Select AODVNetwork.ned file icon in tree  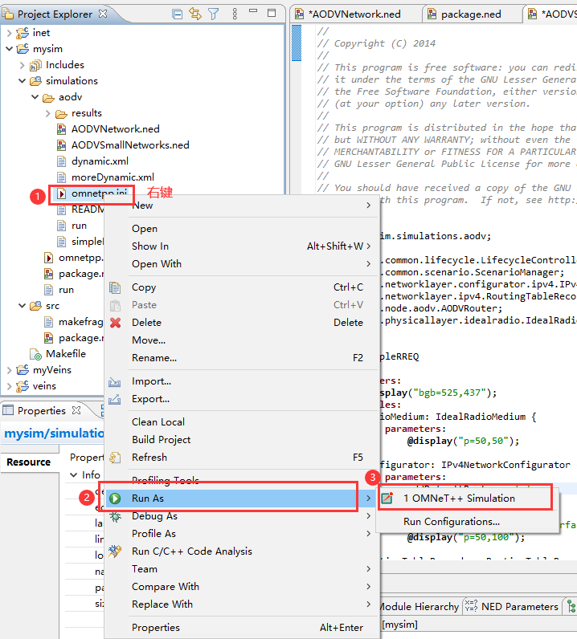(x=62, y=129)
